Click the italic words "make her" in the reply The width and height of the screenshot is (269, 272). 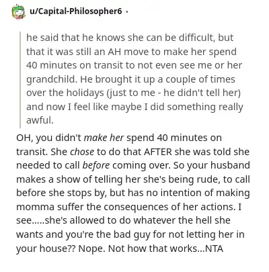(104, 138)
